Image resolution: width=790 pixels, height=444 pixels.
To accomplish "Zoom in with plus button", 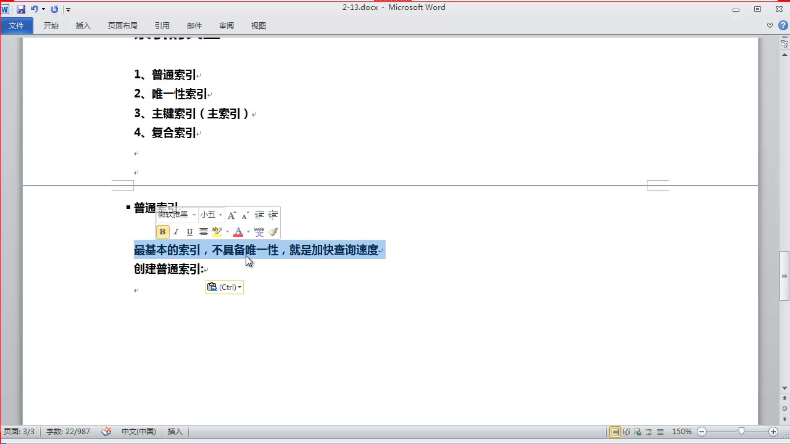I will (x=773, y=432).
